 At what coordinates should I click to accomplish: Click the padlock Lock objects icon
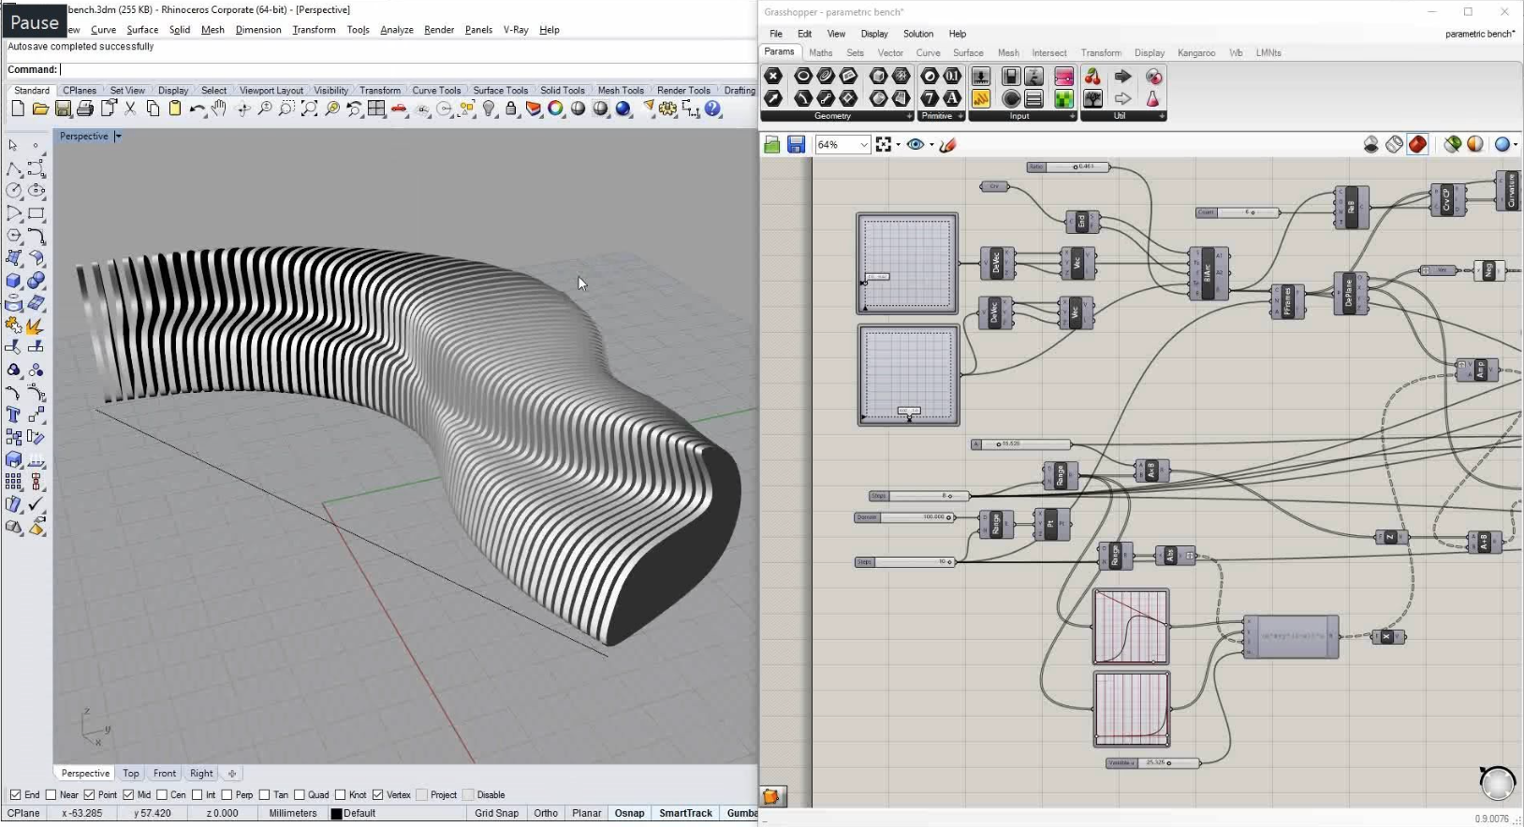tap(511, 109)
